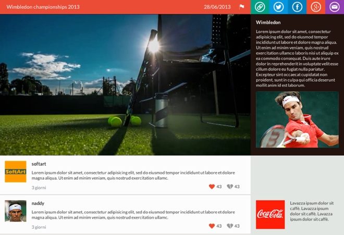This screenshot has height=235, width=344.
Task: Share the post on Facebook
Action: click(x=297, y=7)
